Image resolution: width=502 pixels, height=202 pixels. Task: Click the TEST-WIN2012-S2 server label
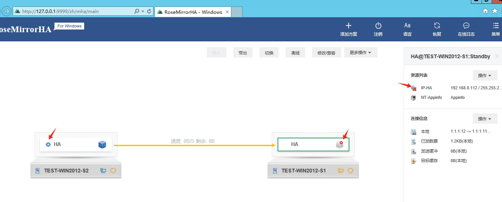[66, 171]
